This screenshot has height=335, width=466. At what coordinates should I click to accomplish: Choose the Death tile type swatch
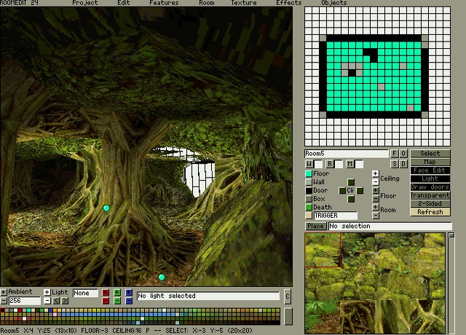tap(309, 208)
